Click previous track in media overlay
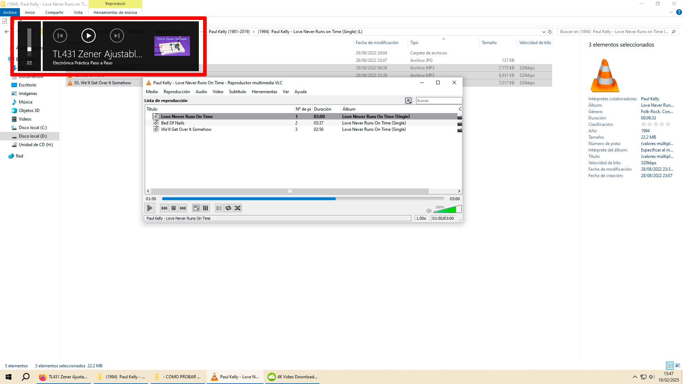Image resolution: width=683 pixels, height=384 pixels. coord(60,36)
